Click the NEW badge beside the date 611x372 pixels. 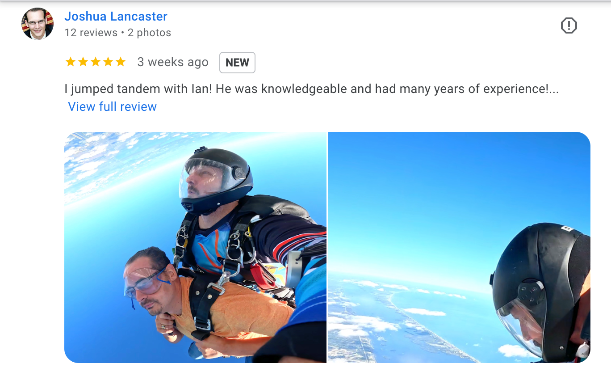pos(237,63)
